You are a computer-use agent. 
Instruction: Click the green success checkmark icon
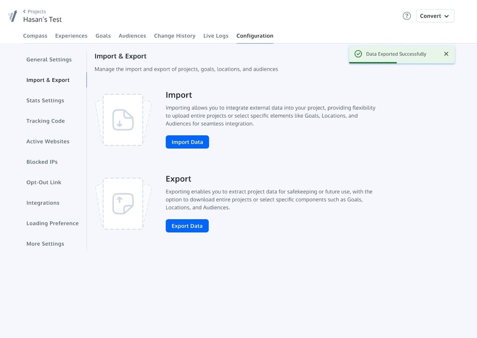click(x=358, y=54)
